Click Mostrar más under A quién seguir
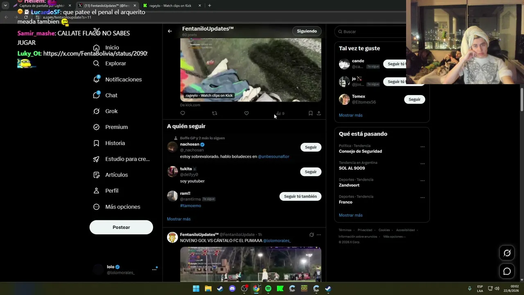The height and width of the screenshot is (295, 524). 179,219
